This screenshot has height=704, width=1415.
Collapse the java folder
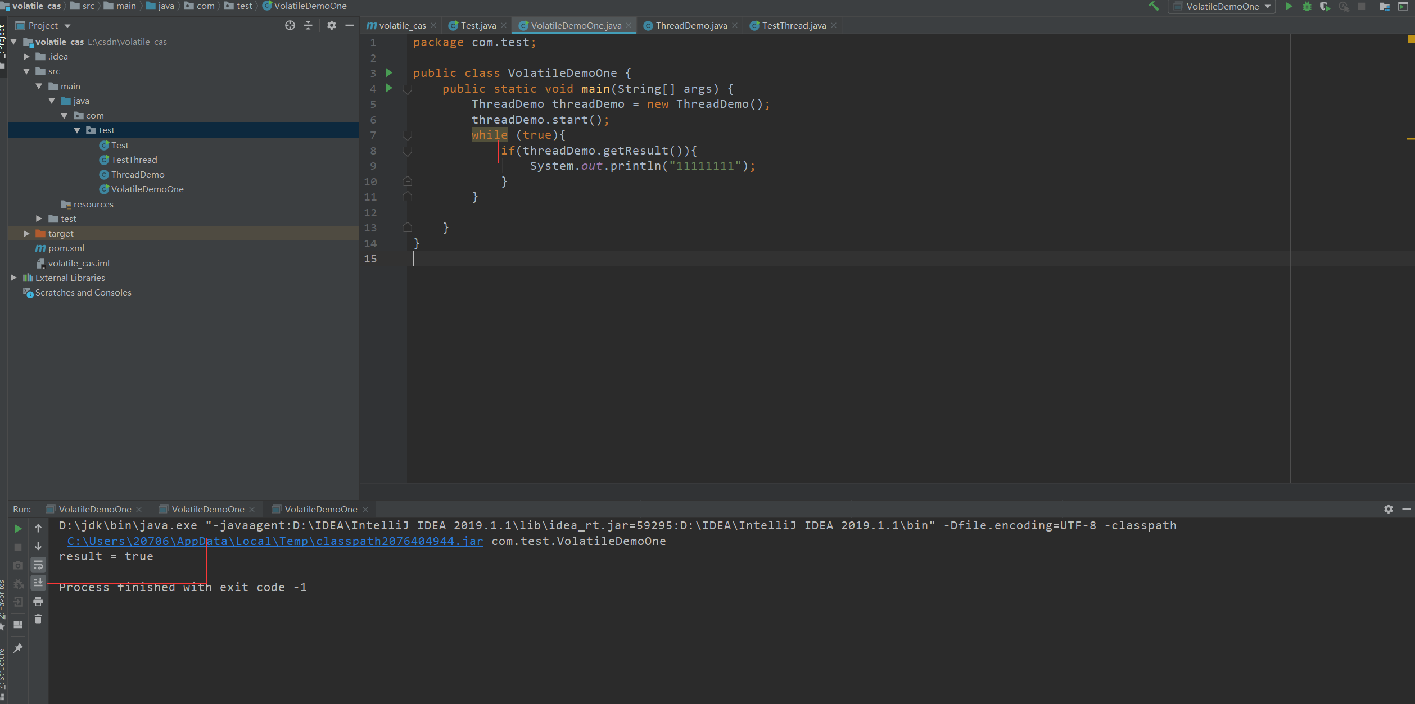[x=52, y=101]
